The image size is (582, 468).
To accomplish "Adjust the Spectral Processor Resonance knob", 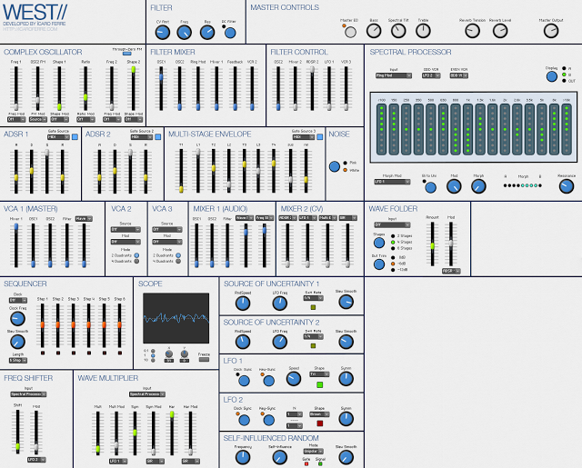I will tap(566, 186).
